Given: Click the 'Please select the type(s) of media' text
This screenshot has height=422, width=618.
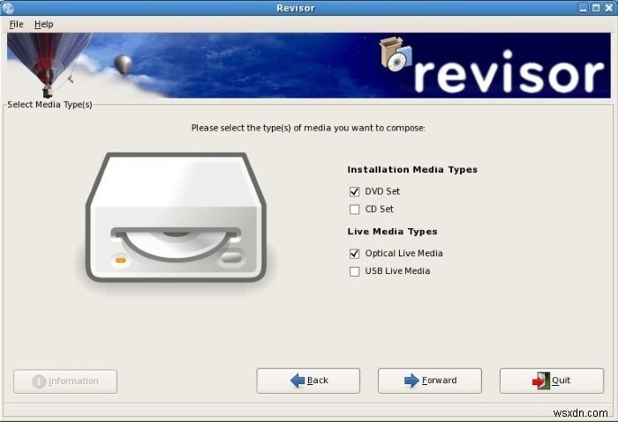Looking at the screenshot, I should (x=308, y=128).
